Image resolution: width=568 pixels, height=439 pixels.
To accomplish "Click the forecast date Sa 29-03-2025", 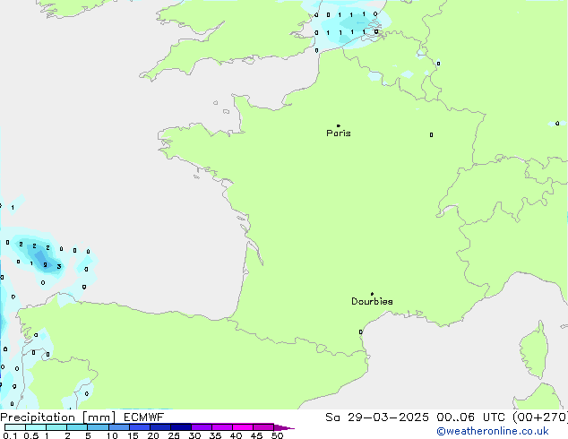I will 377,417.
